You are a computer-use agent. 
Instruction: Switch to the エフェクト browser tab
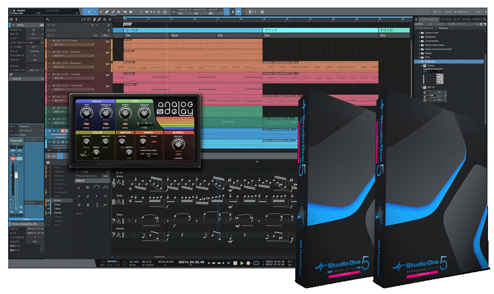pyautogui.click(x=445, y=20)
